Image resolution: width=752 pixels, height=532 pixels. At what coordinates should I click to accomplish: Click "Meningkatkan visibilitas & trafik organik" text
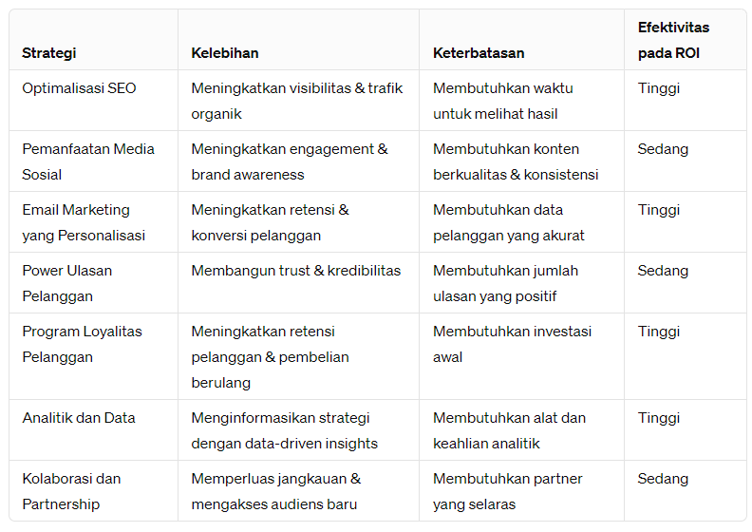[296, 101]
